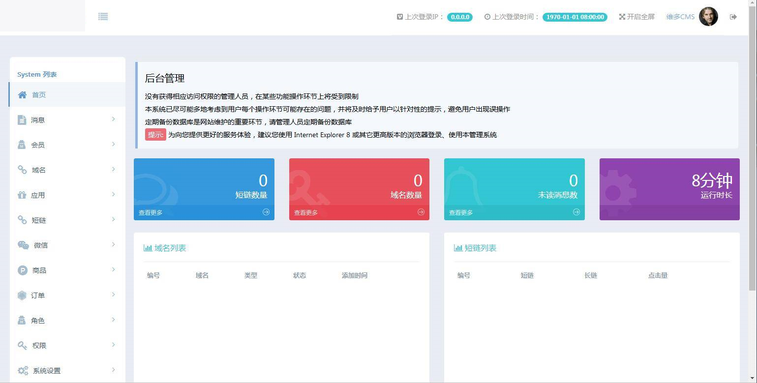This screenshot has height=383, width=757.
Task: Open the 角色 roles menu item
Action: click(x=38, y=320)
